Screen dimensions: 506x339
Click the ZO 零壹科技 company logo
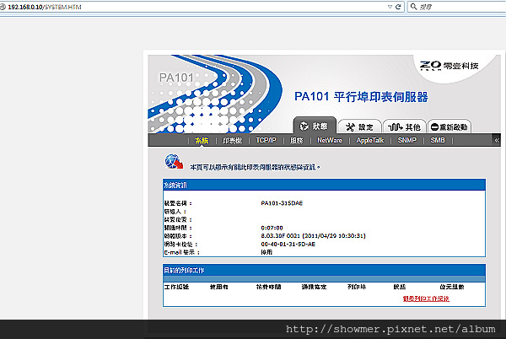click(x=449, y=66)
